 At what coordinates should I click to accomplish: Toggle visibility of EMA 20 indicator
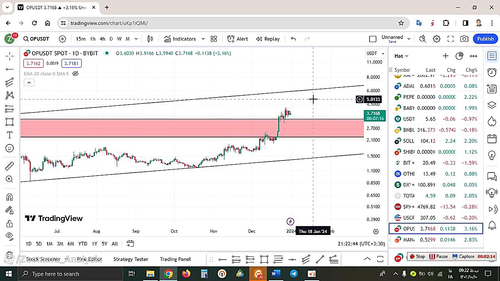[76, 73]
